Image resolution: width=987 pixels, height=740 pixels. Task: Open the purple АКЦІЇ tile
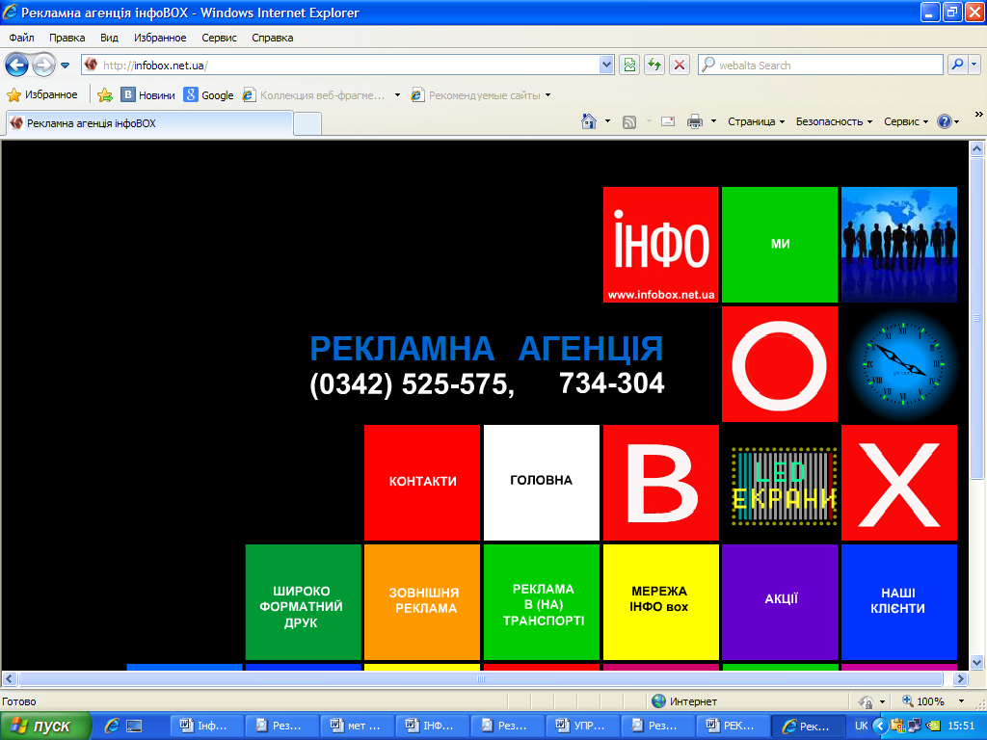780,602
